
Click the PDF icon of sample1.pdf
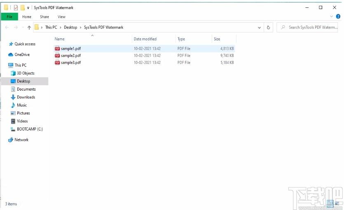57,49
